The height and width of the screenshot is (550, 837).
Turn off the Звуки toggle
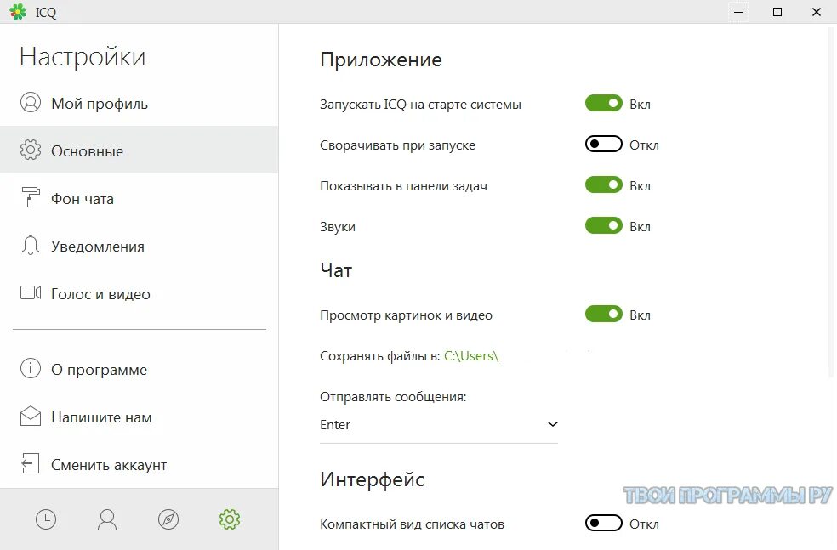(604, 226)
